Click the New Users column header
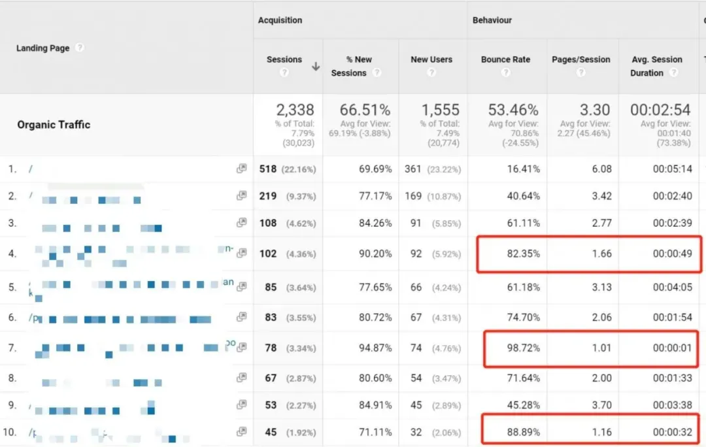The width and height of the screenshot is (706, 447). (x=431, y=59)
